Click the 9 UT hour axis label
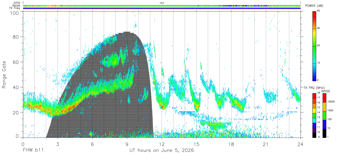 pos(127,144)
